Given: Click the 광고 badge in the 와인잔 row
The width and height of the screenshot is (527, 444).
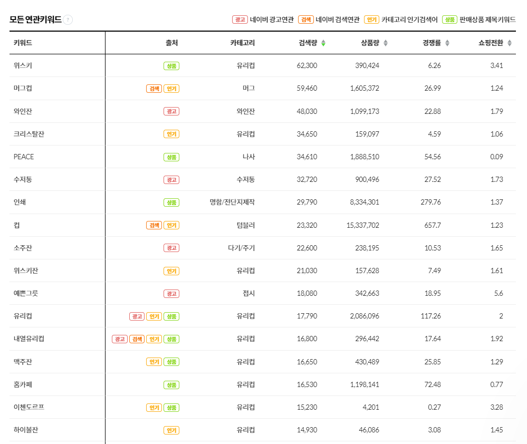Looking at the screenshot, I should coord(171,111).
